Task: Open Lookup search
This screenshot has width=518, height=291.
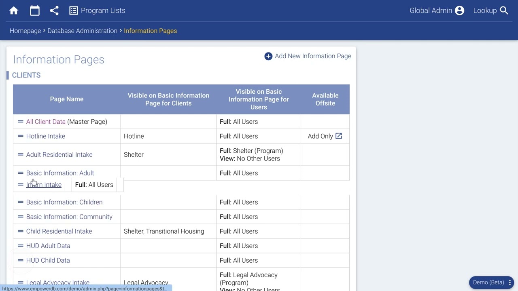Action: click(x=490, y=11)
